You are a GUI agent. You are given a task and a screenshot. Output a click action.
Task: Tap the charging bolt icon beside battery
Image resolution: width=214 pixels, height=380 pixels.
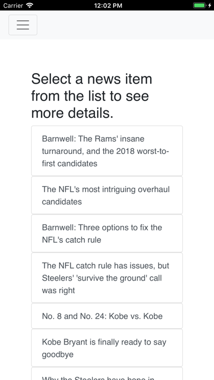210,5
